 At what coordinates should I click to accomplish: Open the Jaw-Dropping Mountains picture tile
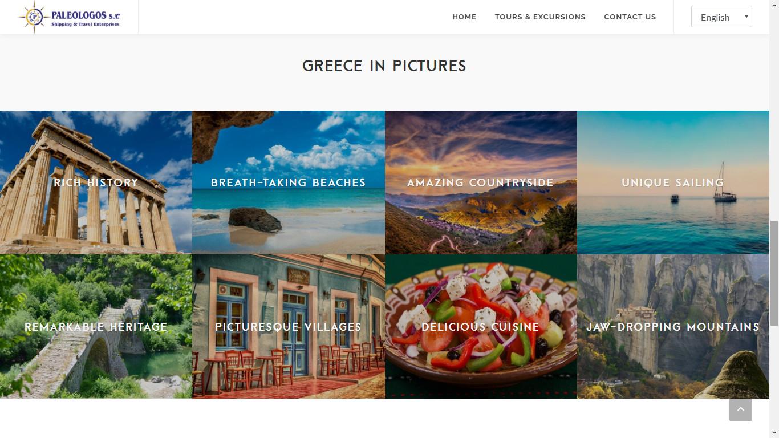[x=673, y=326]
